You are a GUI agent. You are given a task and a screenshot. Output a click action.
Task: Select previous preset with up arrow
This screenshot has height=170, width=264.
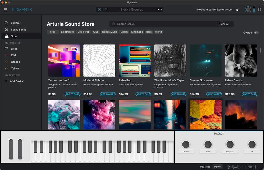pyautogui.click(x=158, y=10)
